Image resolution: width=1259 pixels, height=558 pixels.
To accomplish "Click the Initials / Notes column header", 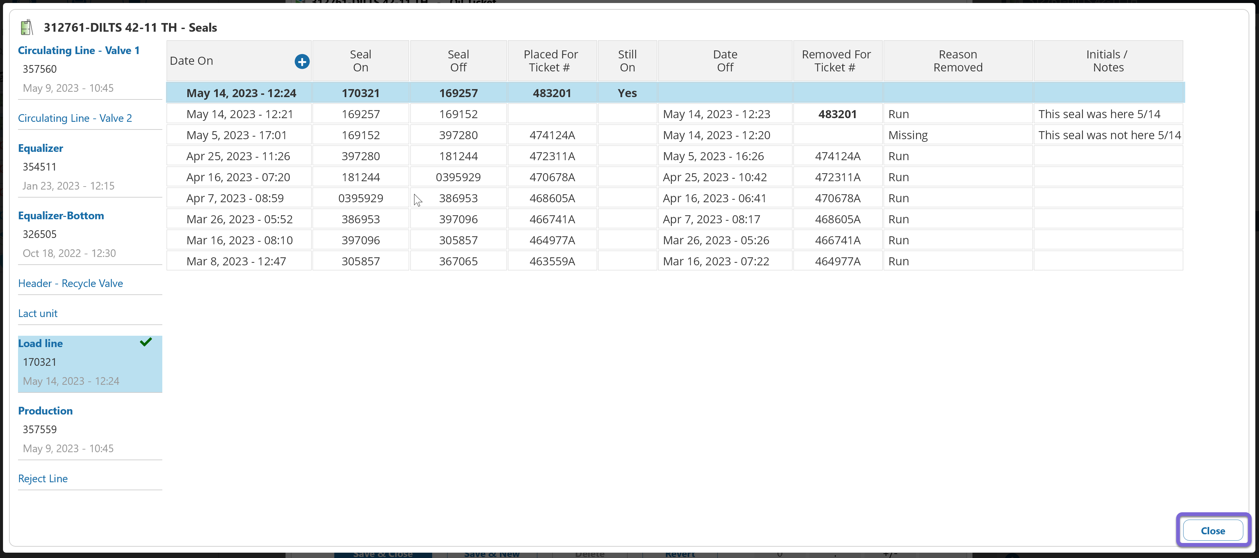I will 1108,61.
